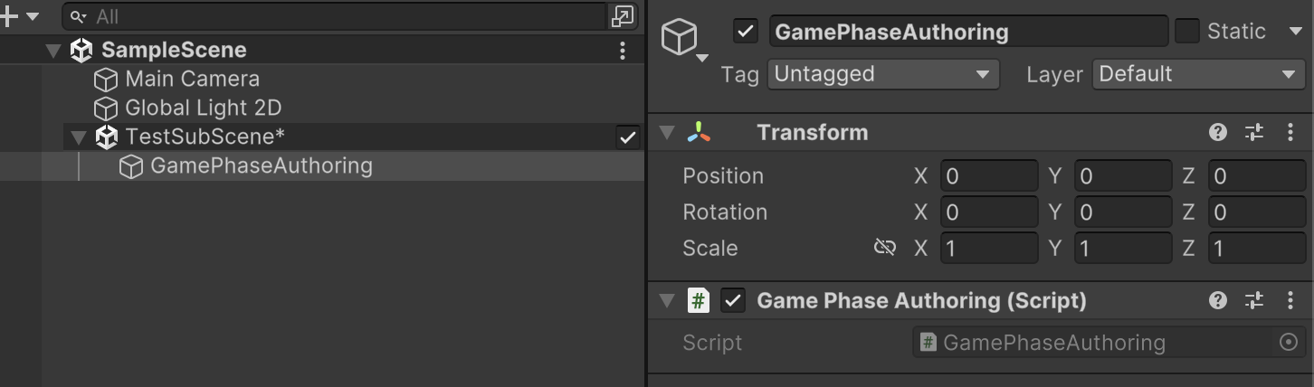
Task: Toggle the TestSubScene open checkbox
Action: click(627, 137)
